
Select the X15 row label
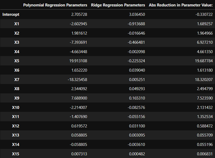[16, 154]
